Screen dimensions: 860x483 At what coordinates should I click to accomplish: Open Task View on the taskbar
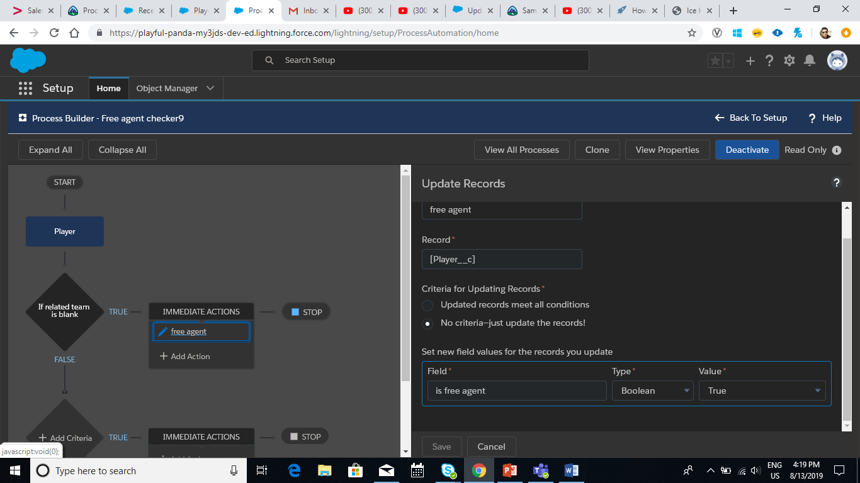click(263, 470)
